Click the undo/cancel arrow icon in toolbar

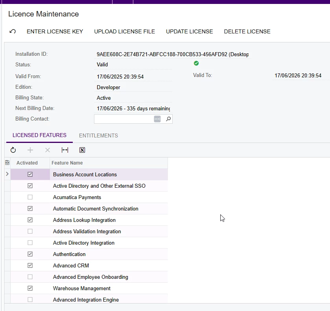click(13, 31)
